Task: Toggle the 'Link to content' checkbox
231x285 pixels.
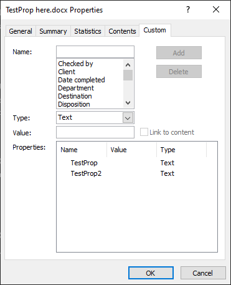Action: tap(144, 132)
